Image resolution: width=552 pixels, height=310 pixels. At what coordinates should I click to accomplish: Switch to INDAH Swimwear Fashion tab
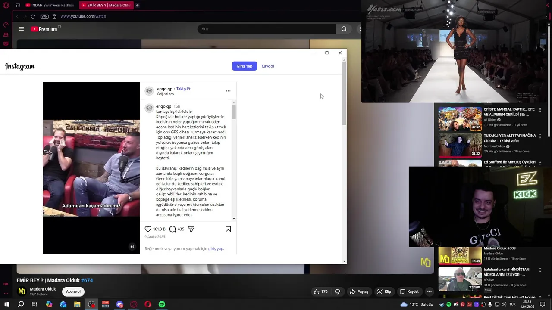coord(50,5)
